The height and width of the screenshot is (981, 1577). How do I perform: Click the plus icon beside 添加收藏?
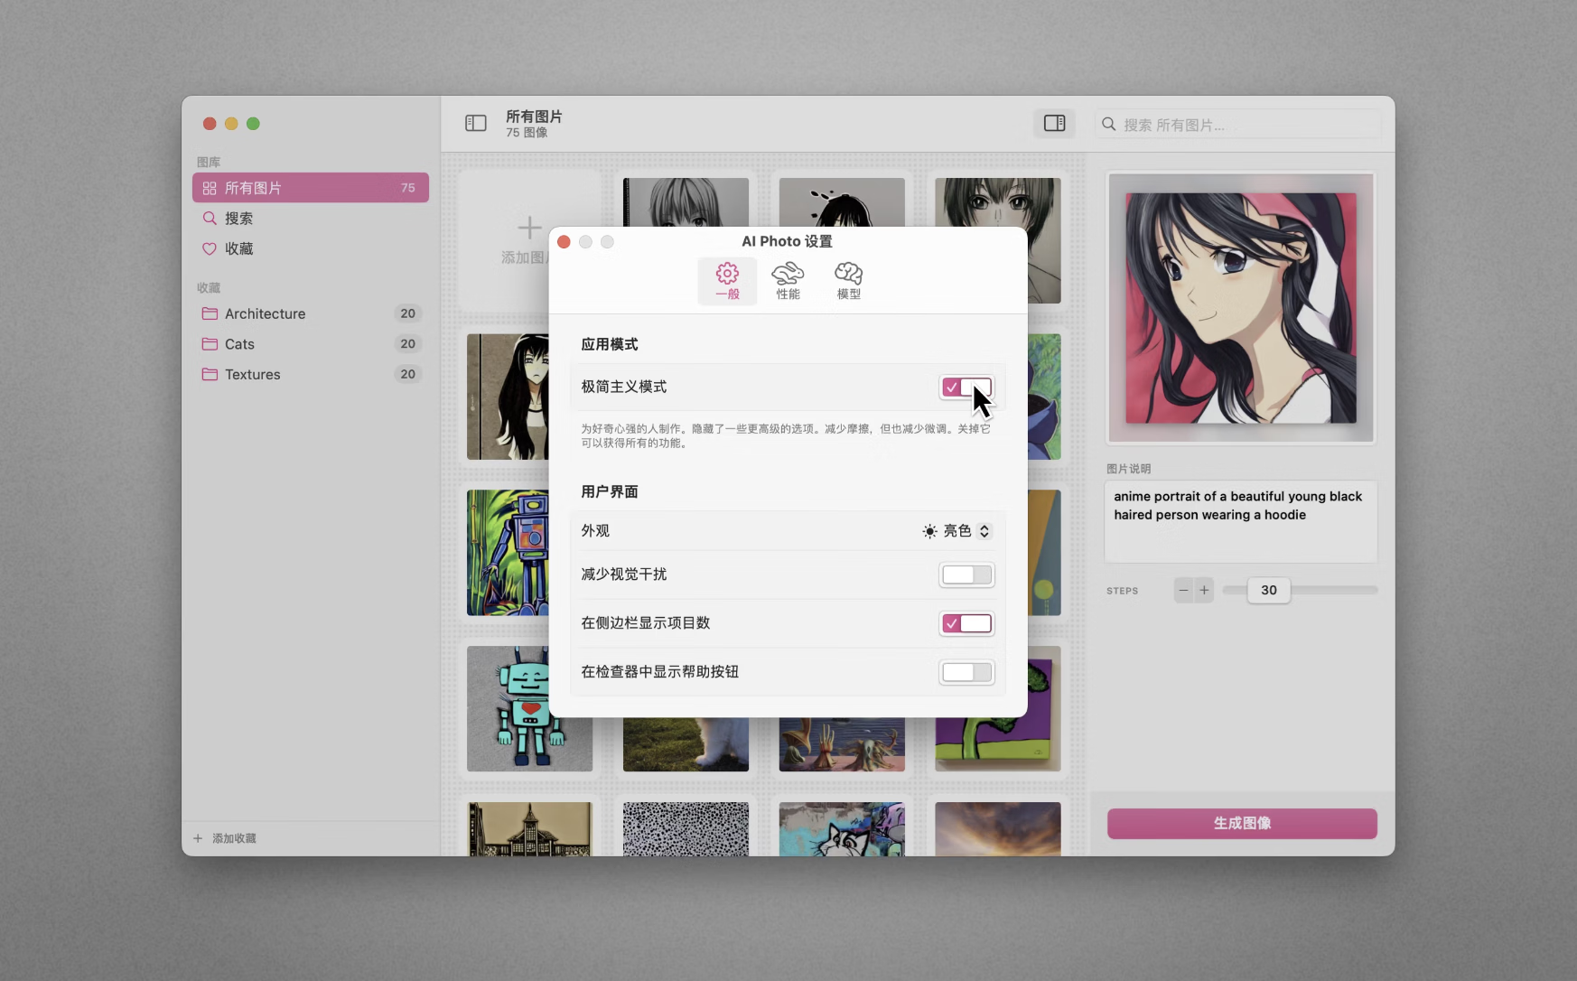(x=198, y=838)
